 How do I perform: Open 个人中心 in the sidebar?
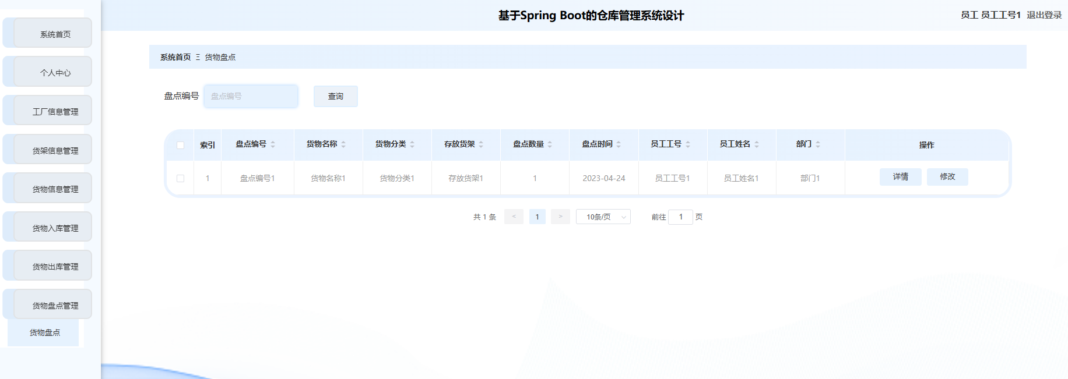53,72
